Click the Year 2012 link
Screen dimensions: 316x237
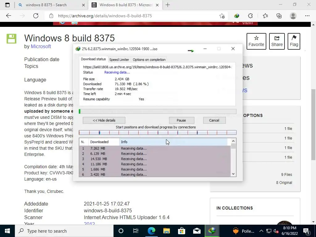(89, 223)
